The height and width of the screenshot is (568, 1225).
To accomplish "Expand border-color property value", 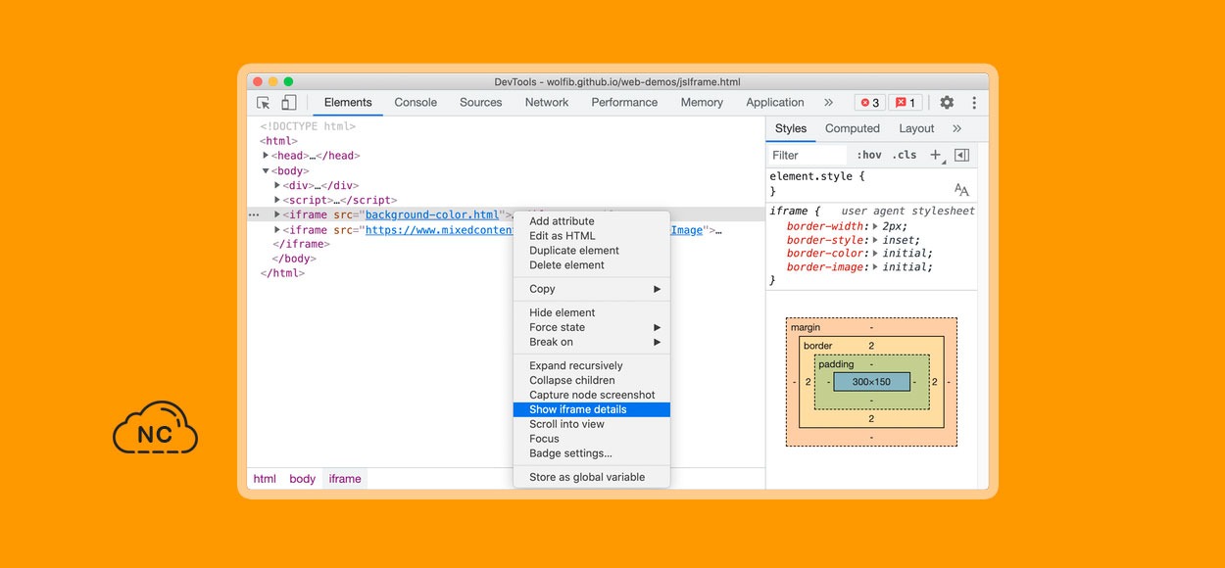I will click(x=876, y=253).
